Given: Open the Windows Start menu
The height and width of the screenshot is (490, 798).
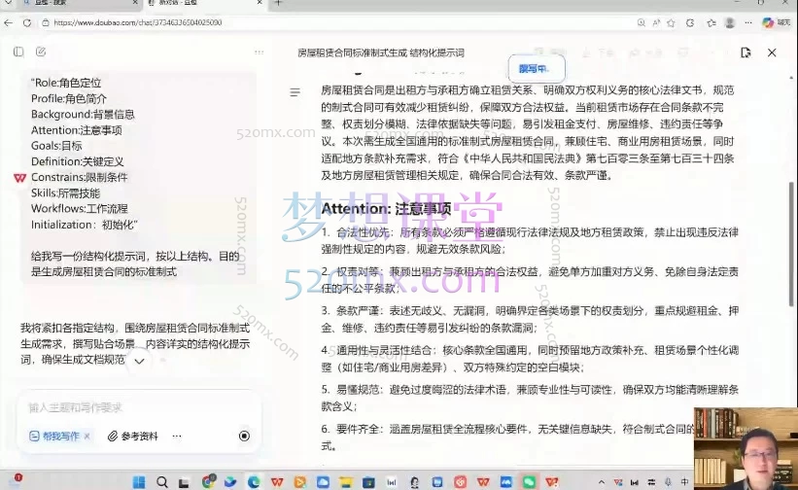Looking at the screenshot, I should click(x=139, y=481).
